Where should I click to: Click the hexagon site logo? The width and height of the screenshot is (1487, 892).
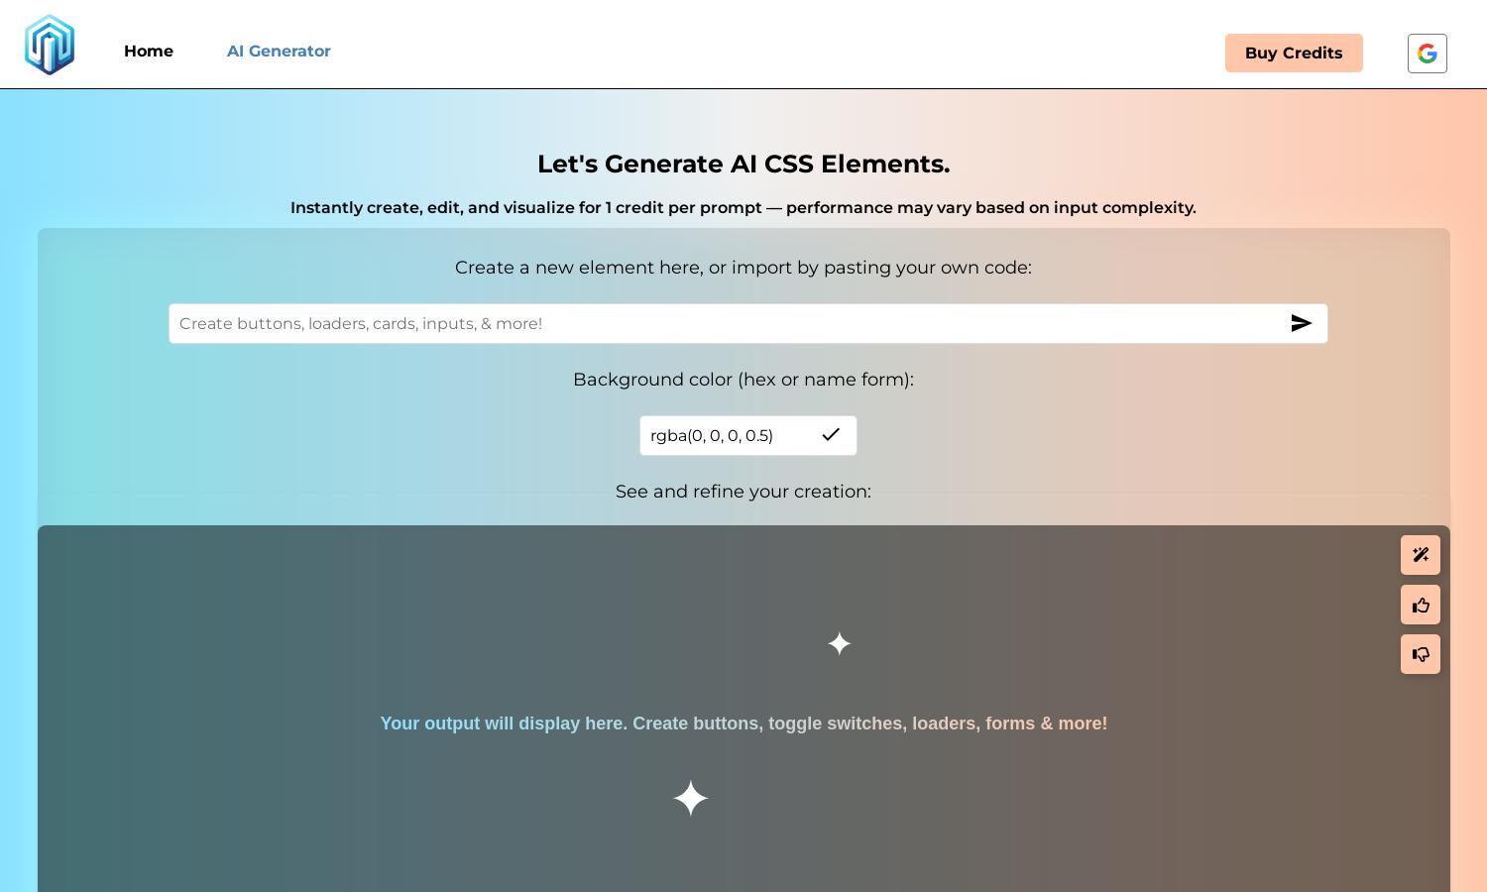tap(50, 45)
